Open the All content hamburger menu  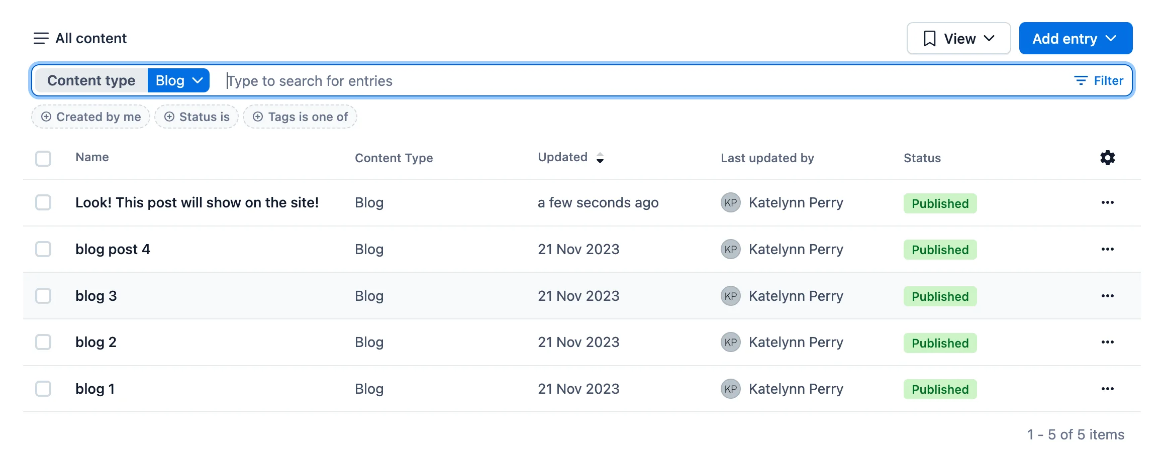click(x=41, y=38)
